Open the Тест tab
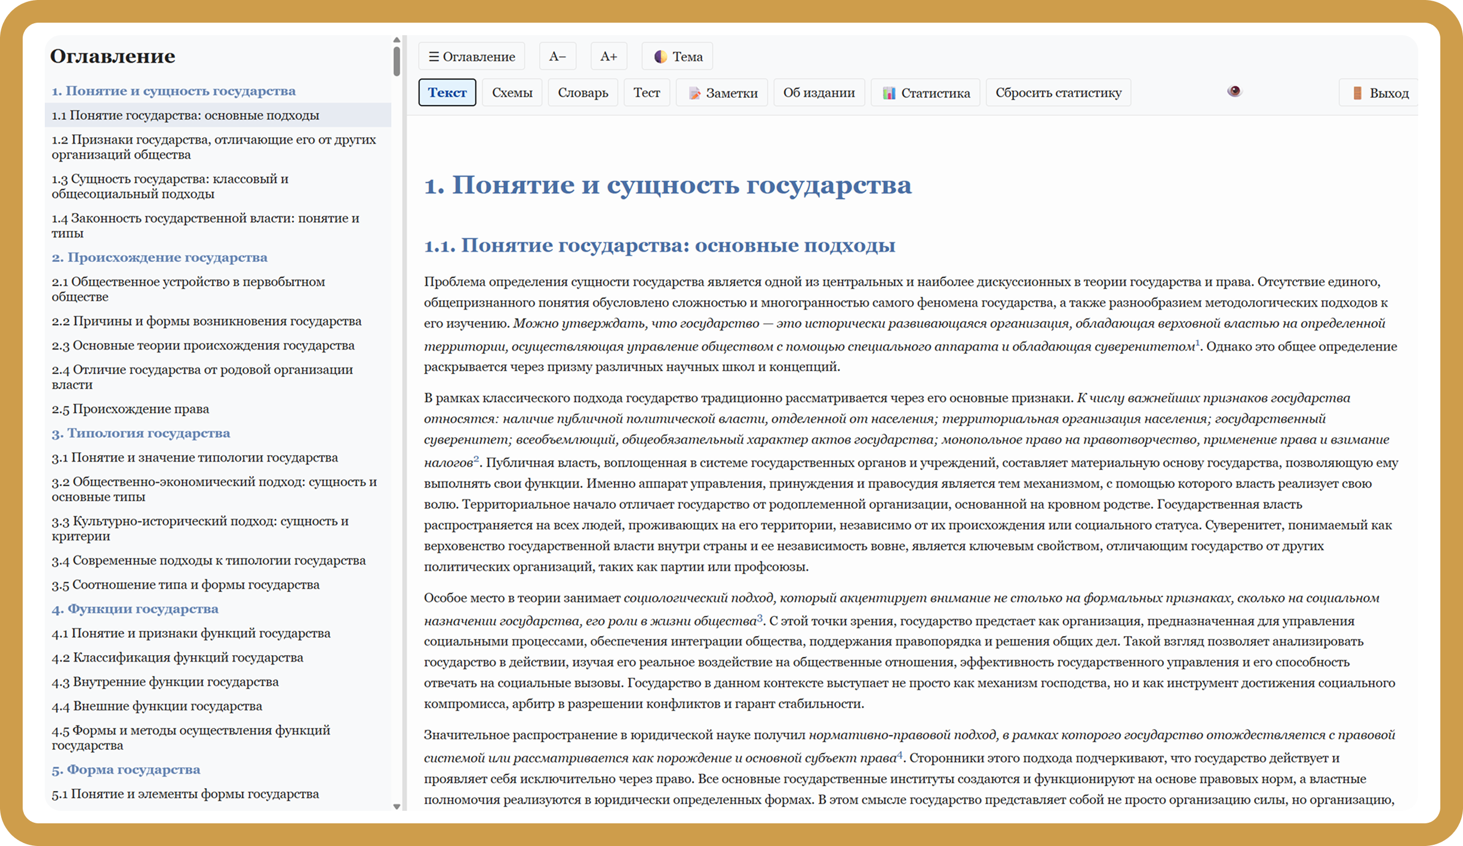 [x=646, y=93]
